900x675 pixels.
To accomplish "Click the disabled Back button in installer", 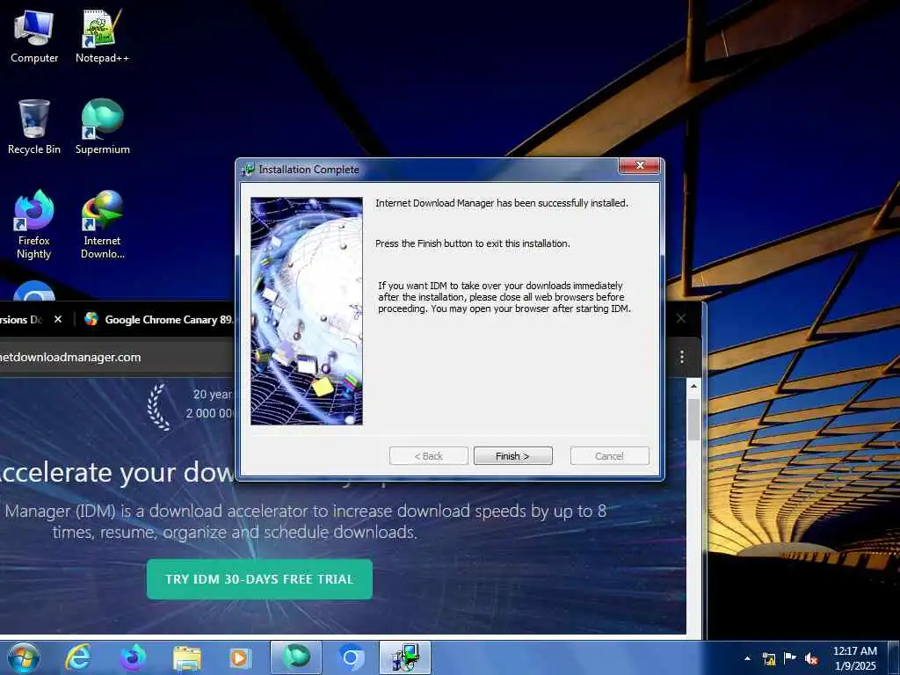I will coord(429,456).
